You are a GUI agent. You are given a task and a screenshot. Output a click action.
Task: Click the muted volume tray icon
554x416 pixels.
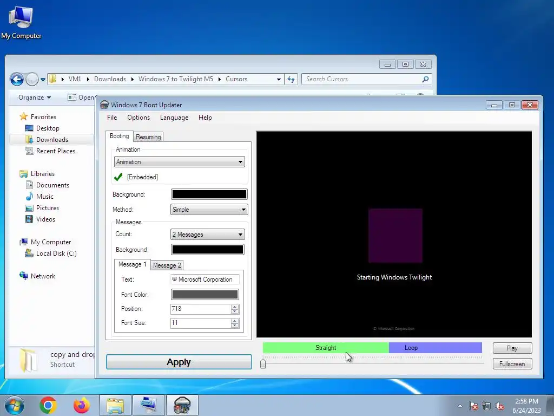[499, 406]
